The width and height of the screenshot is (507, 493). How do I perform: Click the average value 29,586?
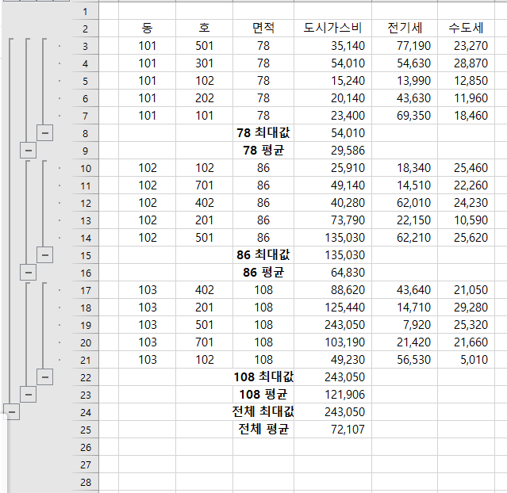(333, 151)
